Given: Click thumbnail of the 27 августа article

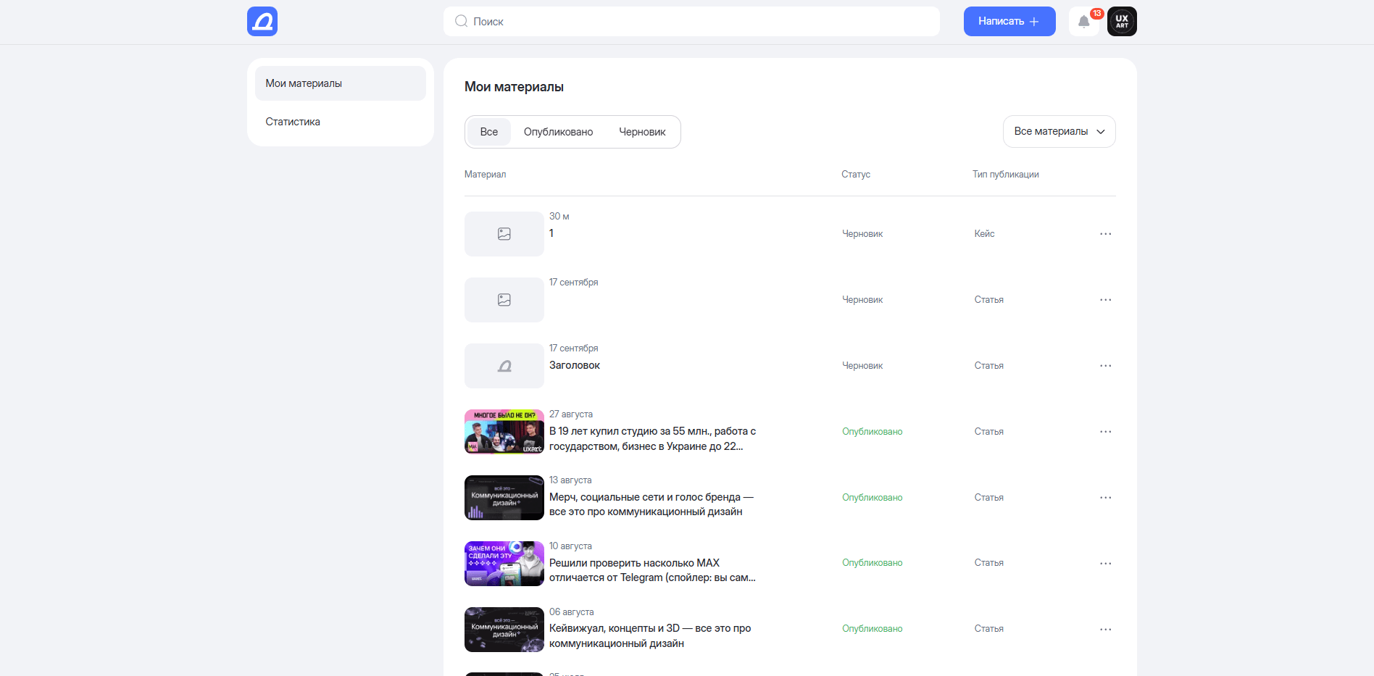Looking at the screenshot, I should point(504,432).
